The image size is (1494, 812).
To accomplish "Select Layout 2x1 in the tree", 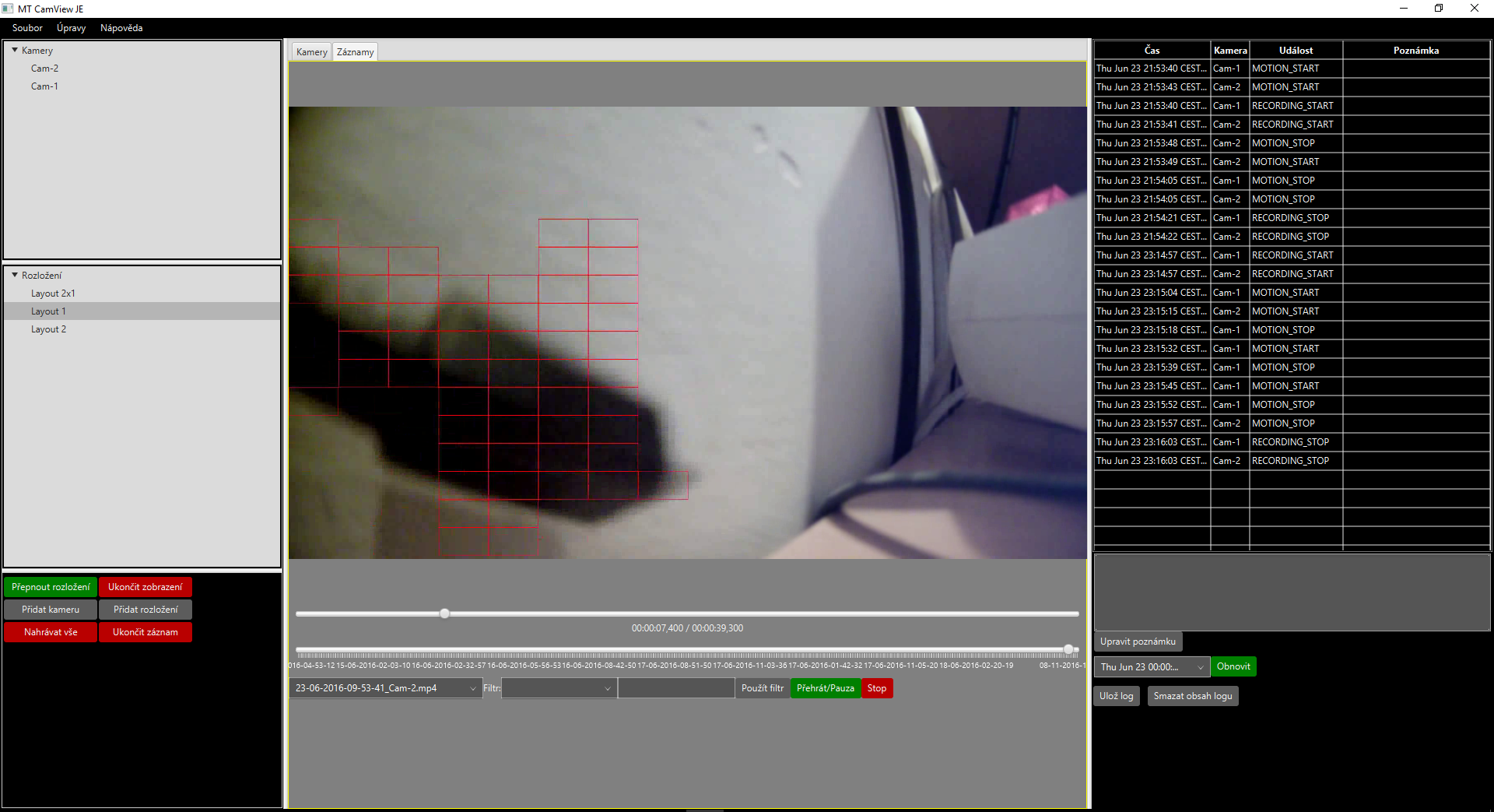I will (53, 294).
